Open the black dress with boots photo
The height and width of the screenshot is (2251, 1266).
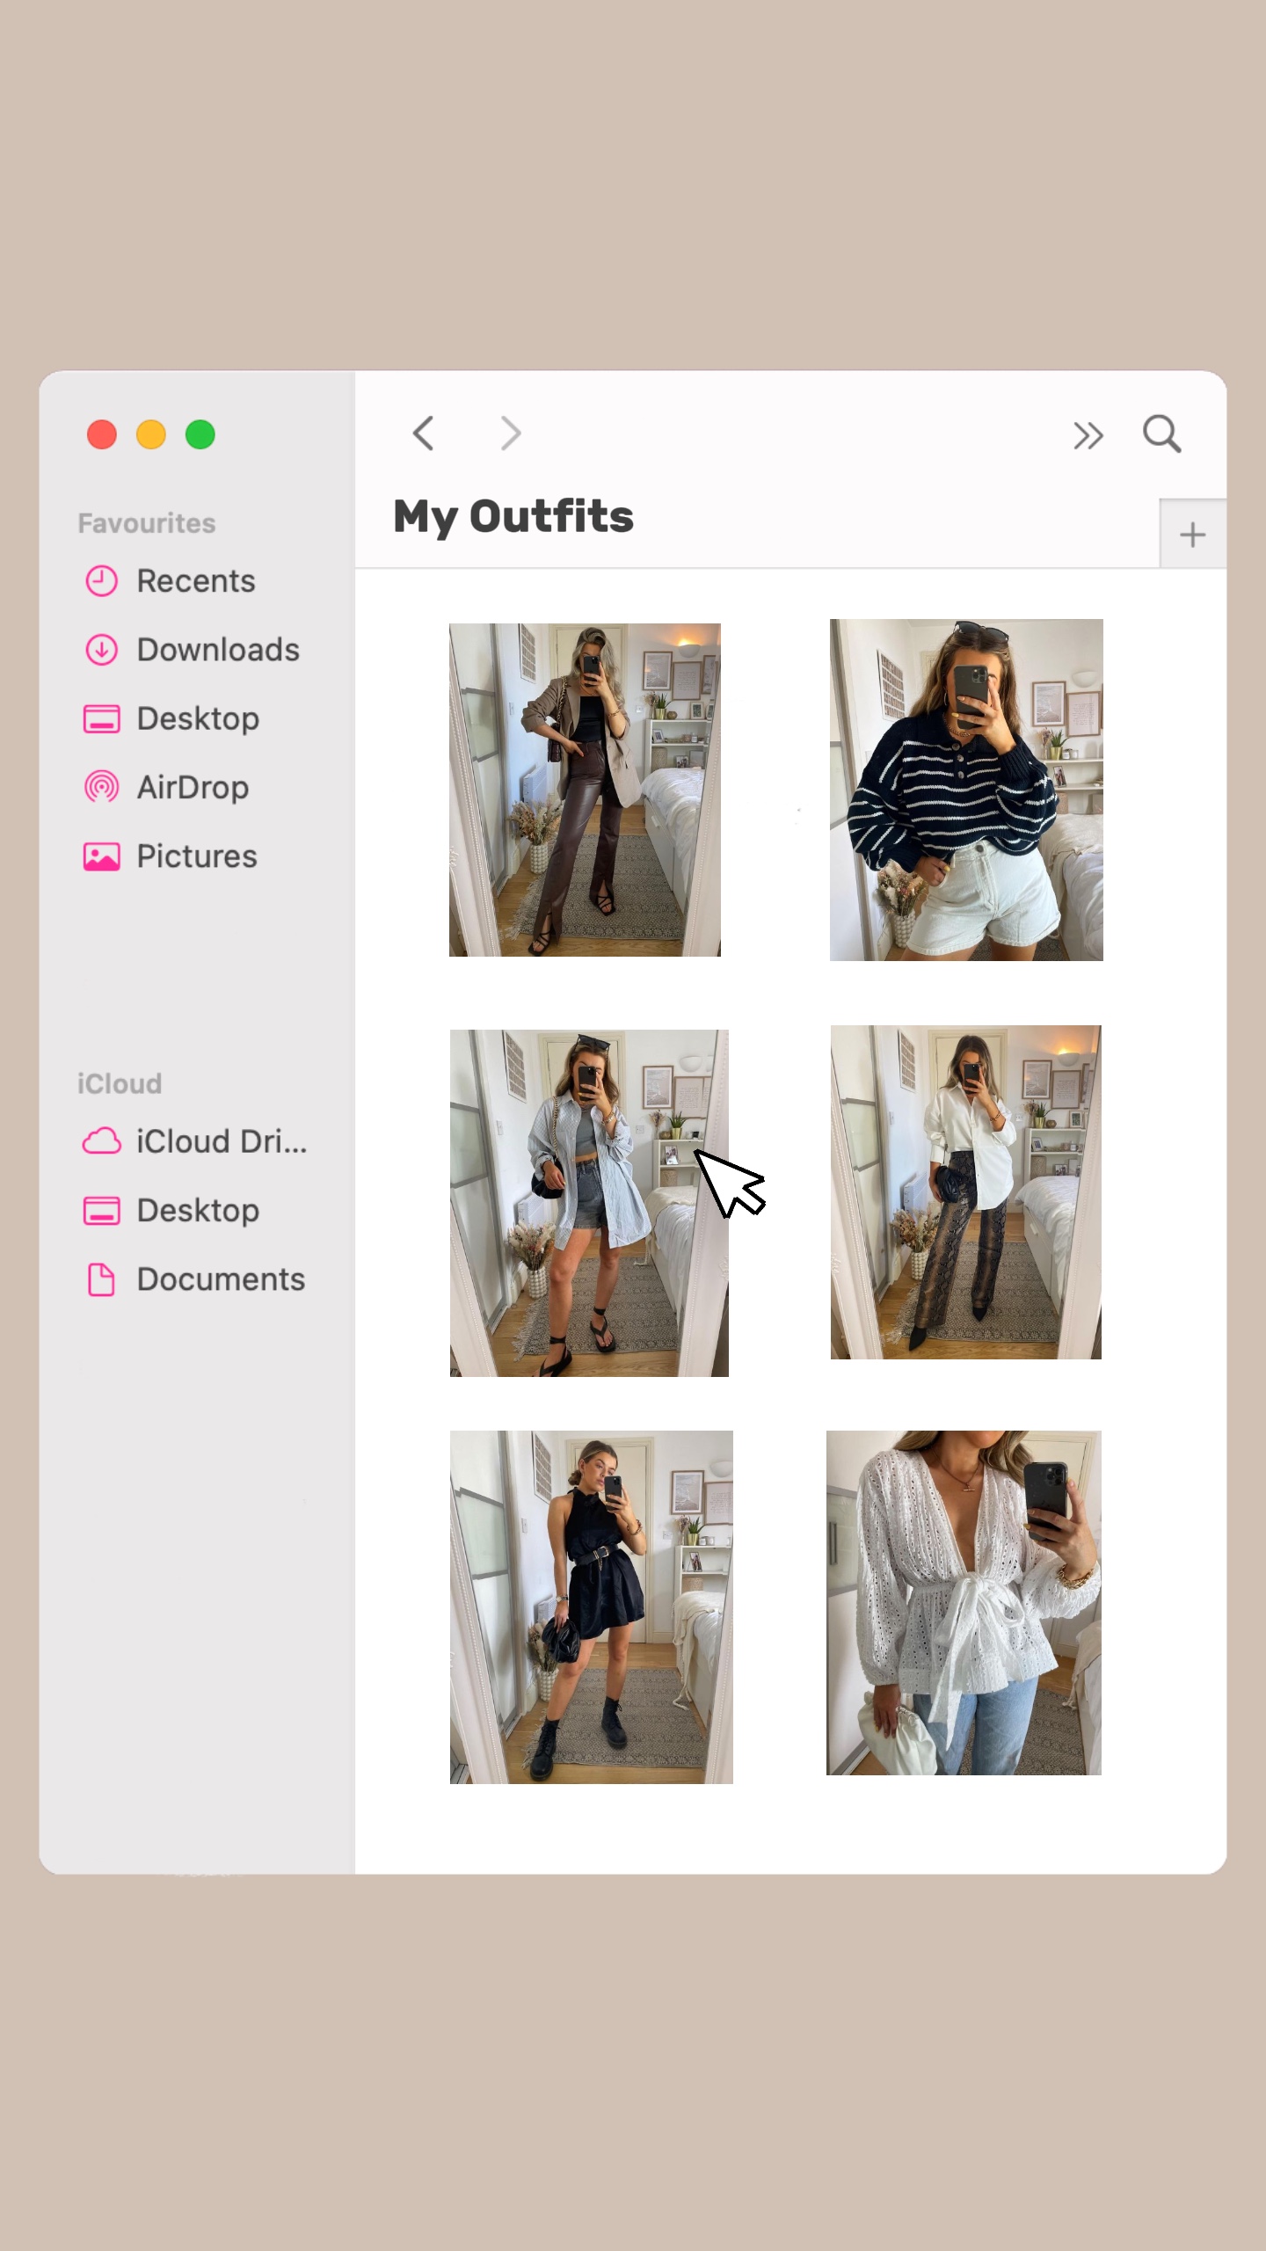pyautogui.click(x=591, y=1606)
